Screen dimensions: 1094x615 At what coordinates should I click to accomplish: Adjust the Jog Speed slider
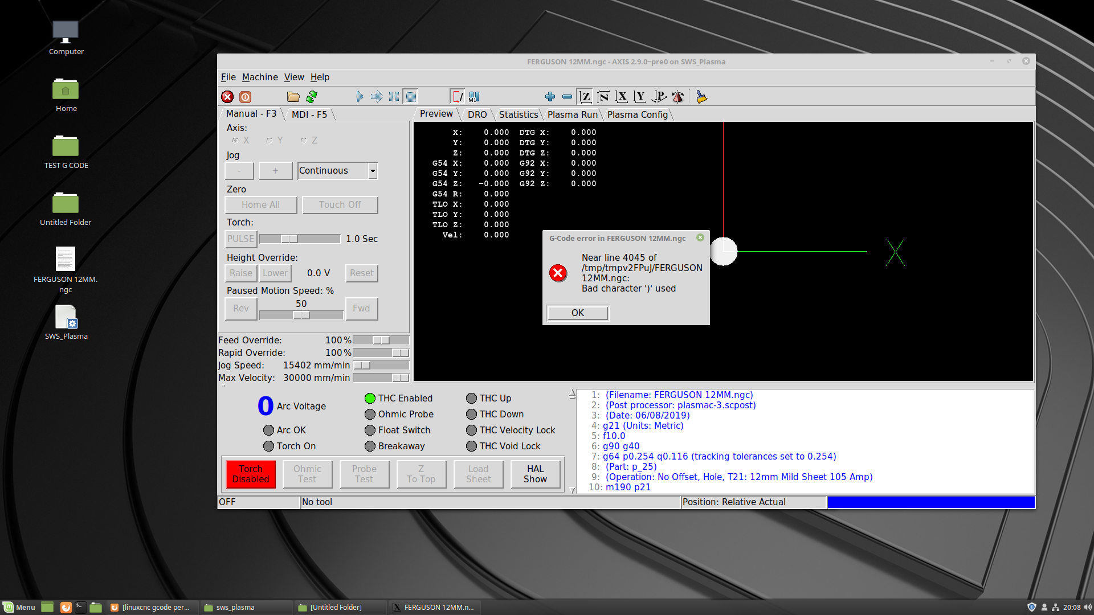[381, 366]
